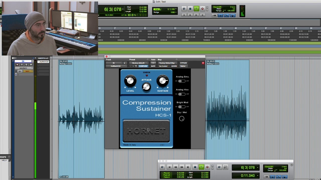321x180 pixels.
Task: Toggle the COMPARE button
Action: click(x=143, y=66)
